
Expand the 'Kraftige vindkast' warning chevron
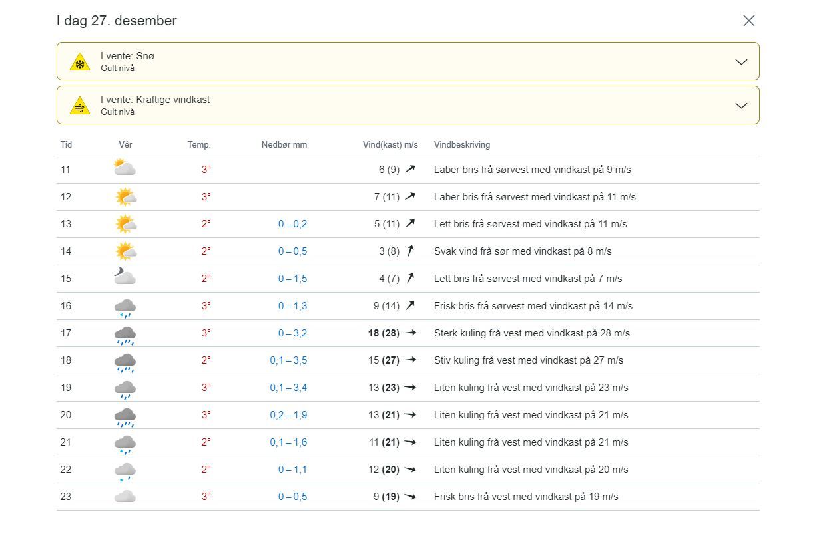pyautogui.click(x=741, y=106)
